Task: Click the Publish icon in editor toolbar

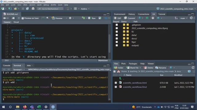Action: [106, 18]
